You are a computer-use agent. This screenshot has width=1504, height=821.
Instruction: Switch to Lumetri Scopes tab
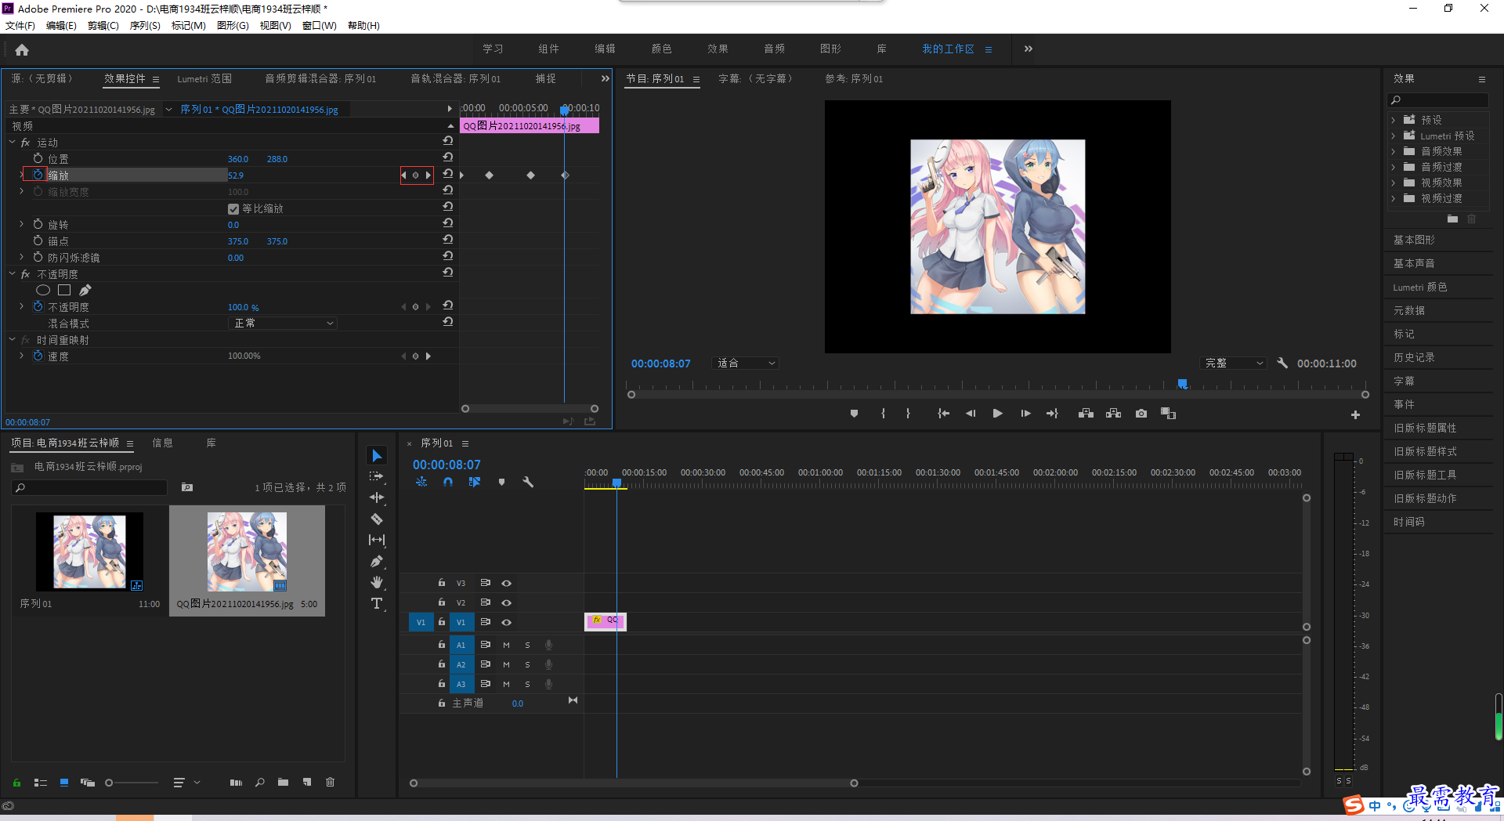(x=204, y=79)
